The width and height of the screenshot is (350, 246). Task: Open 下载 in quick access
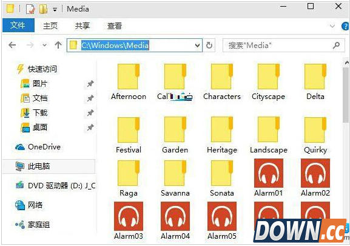pos(34,112)
